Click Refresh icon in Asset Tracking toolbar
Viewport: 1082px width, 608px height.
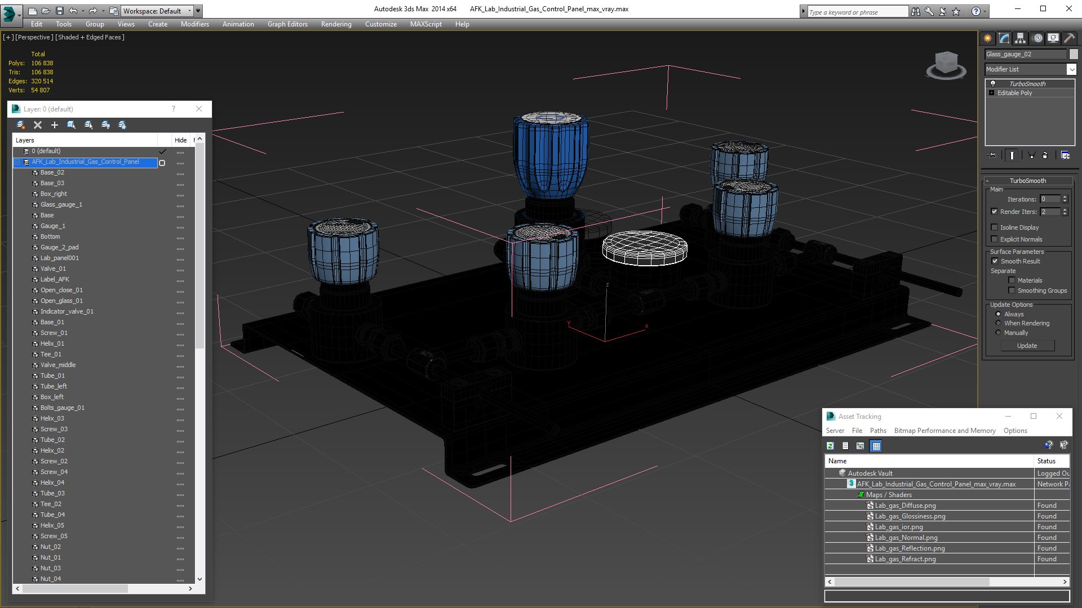point(830,446)
